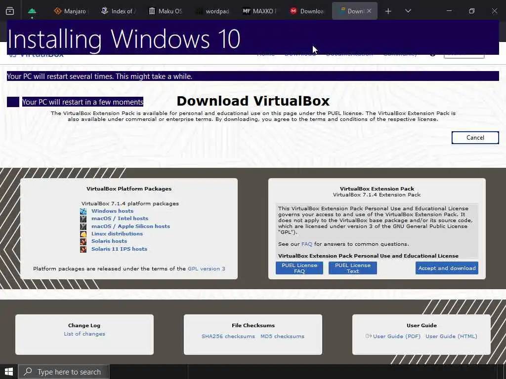Open SHA256 checksums link
Screen dimensions: 506x379
[228, 336]
